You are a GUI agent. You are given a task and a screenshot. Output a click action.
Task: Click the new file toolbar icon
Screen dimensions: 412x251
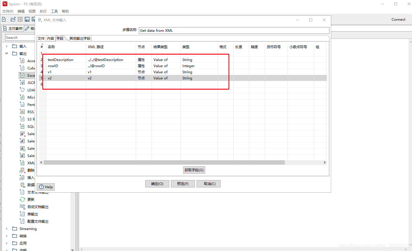tap(4, 19)
